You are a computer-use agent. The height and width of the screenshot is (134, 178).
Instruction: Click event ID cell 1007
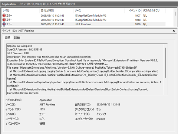point(138,16)
